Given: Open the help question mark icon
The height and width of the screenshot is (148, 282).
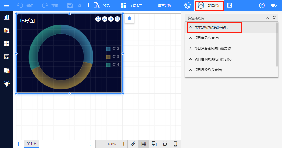Looking at the screenshot, I should (262, 5).
